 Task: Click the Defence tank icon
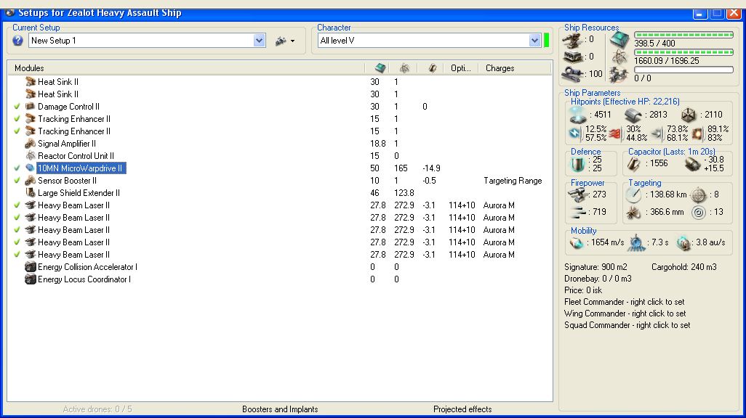pyautogui.click(x=577, y=164)
